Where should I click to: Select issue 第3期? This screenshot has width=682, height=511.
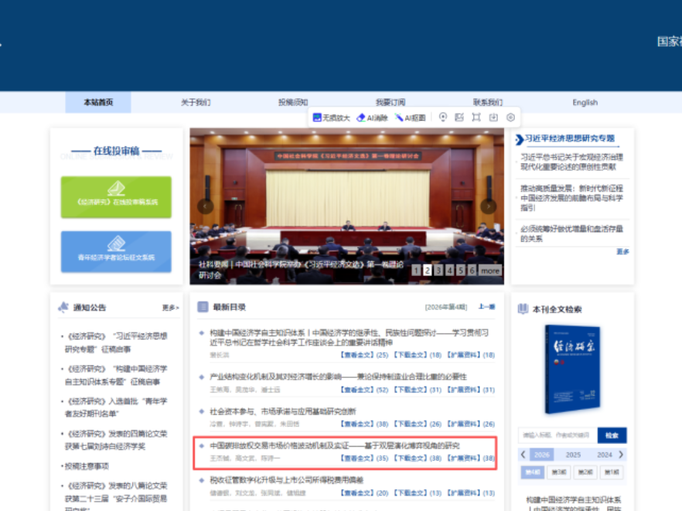[x=559, y=472]
